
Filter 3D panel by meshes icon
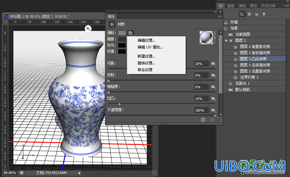[x=249, y=14]
